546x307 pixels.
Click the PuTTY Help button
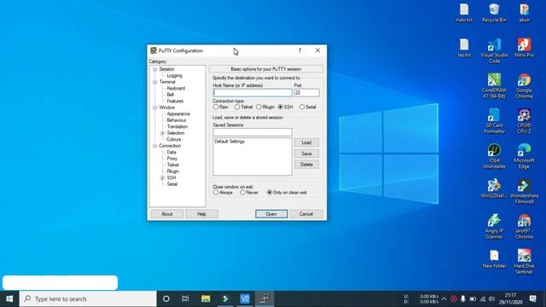click(x=201, y=214)
